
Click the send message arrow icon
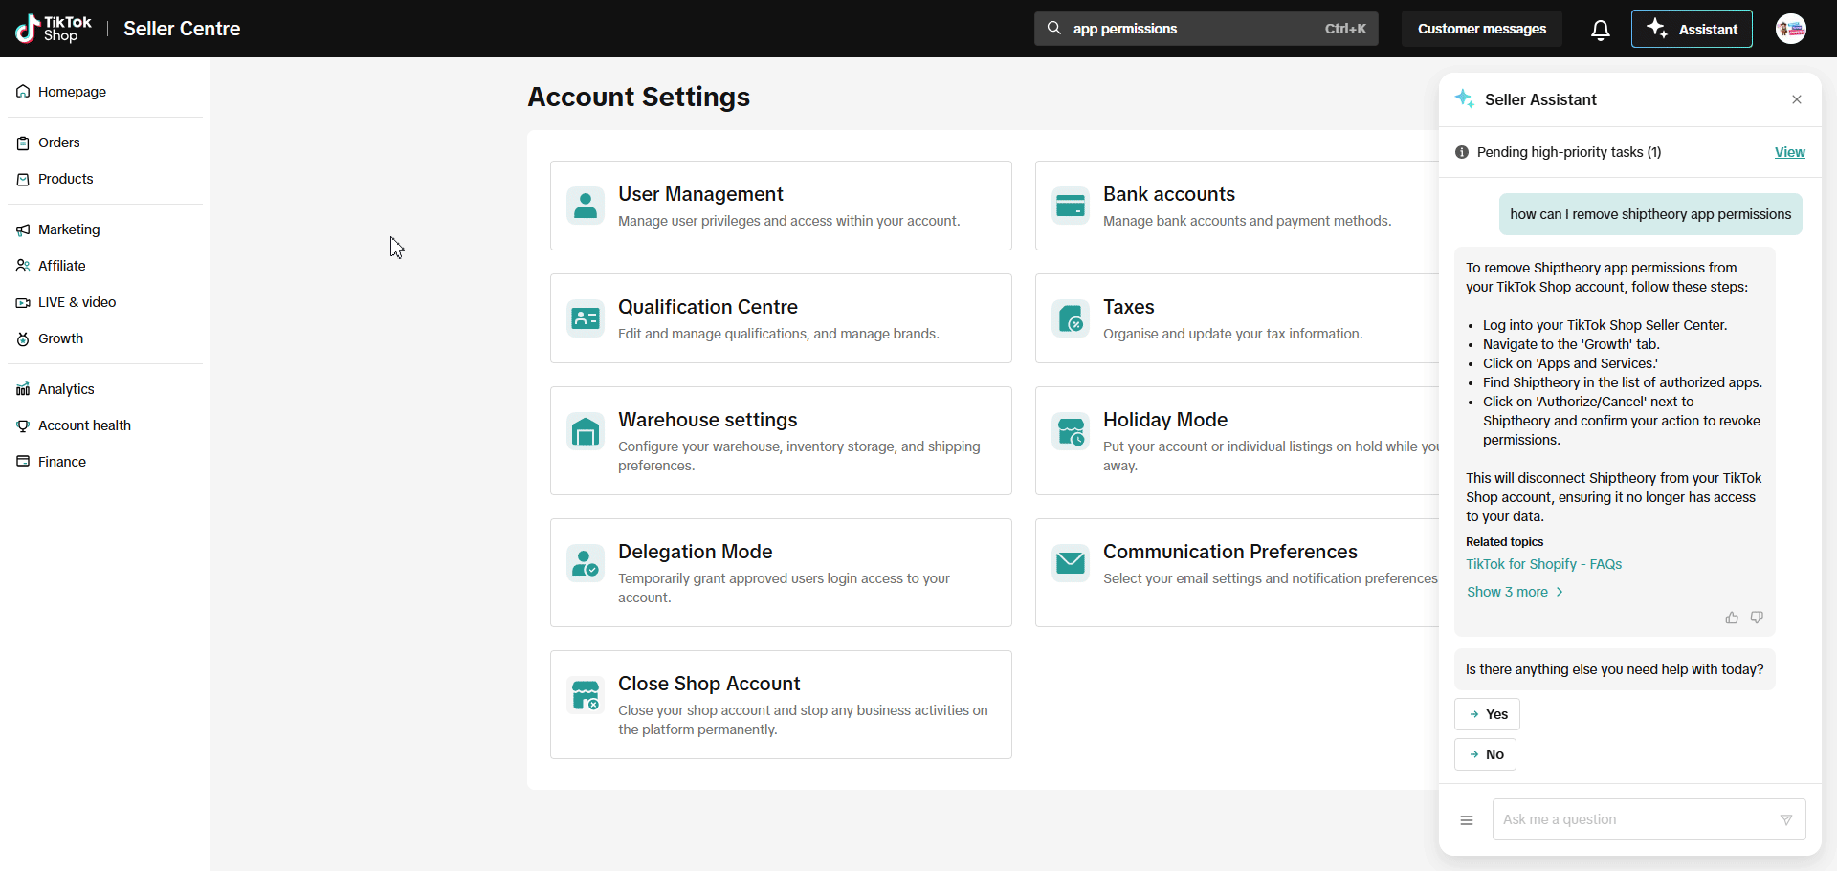[x=1786, y=820]
